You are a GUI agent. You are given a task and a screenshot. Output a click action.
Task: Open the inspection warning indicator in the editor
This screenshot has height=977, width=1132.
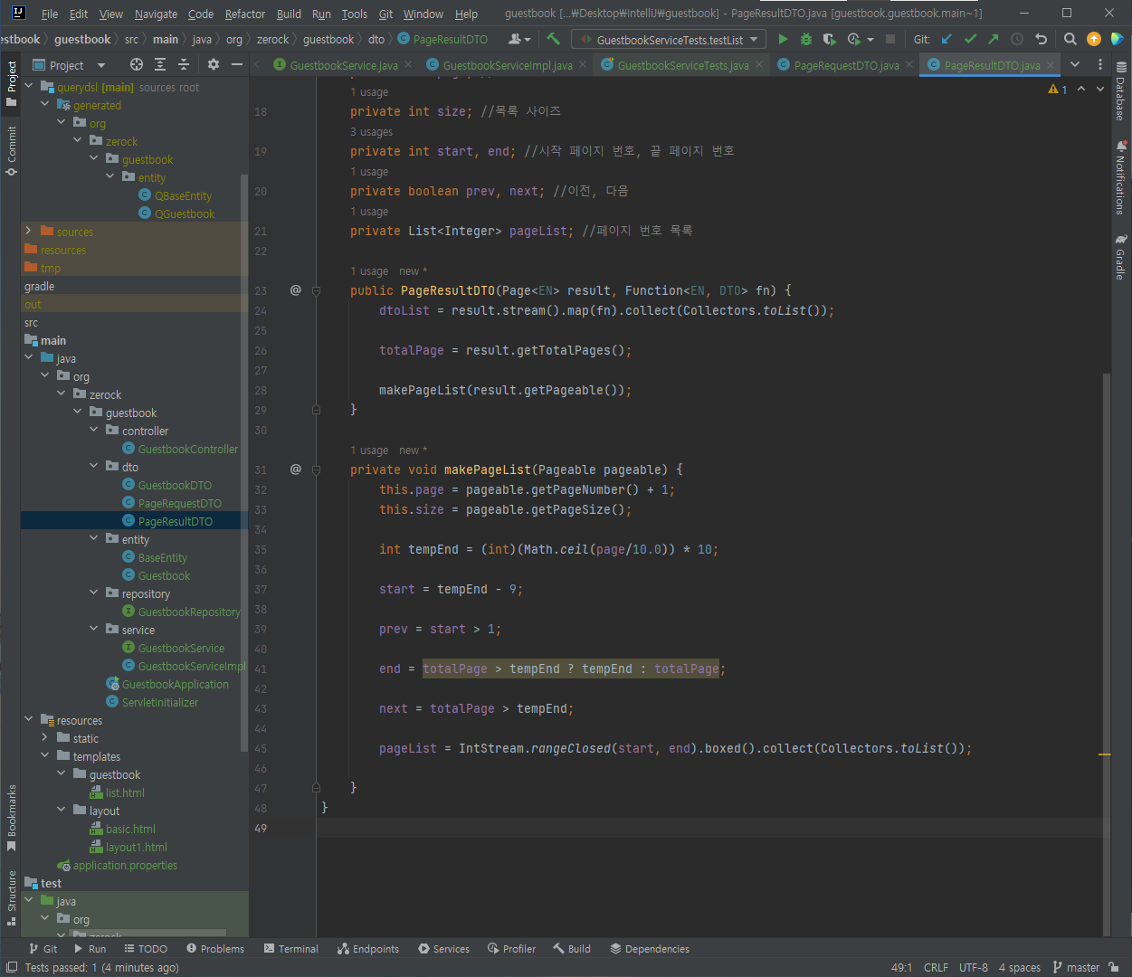pos(1058,89)
